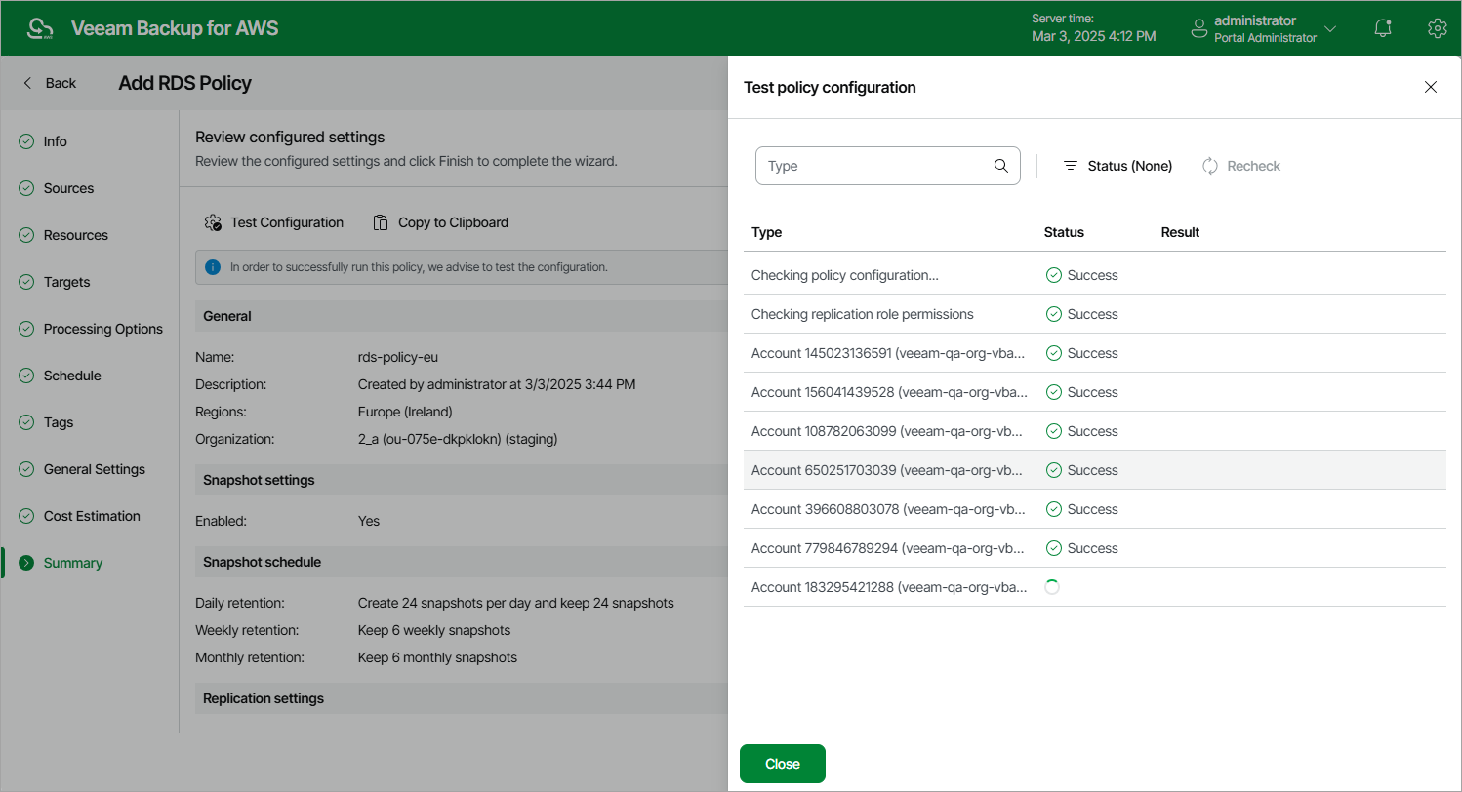Open the settings gear in header
Viewport: 1462px width, 792px height.
pos(1437,28)
